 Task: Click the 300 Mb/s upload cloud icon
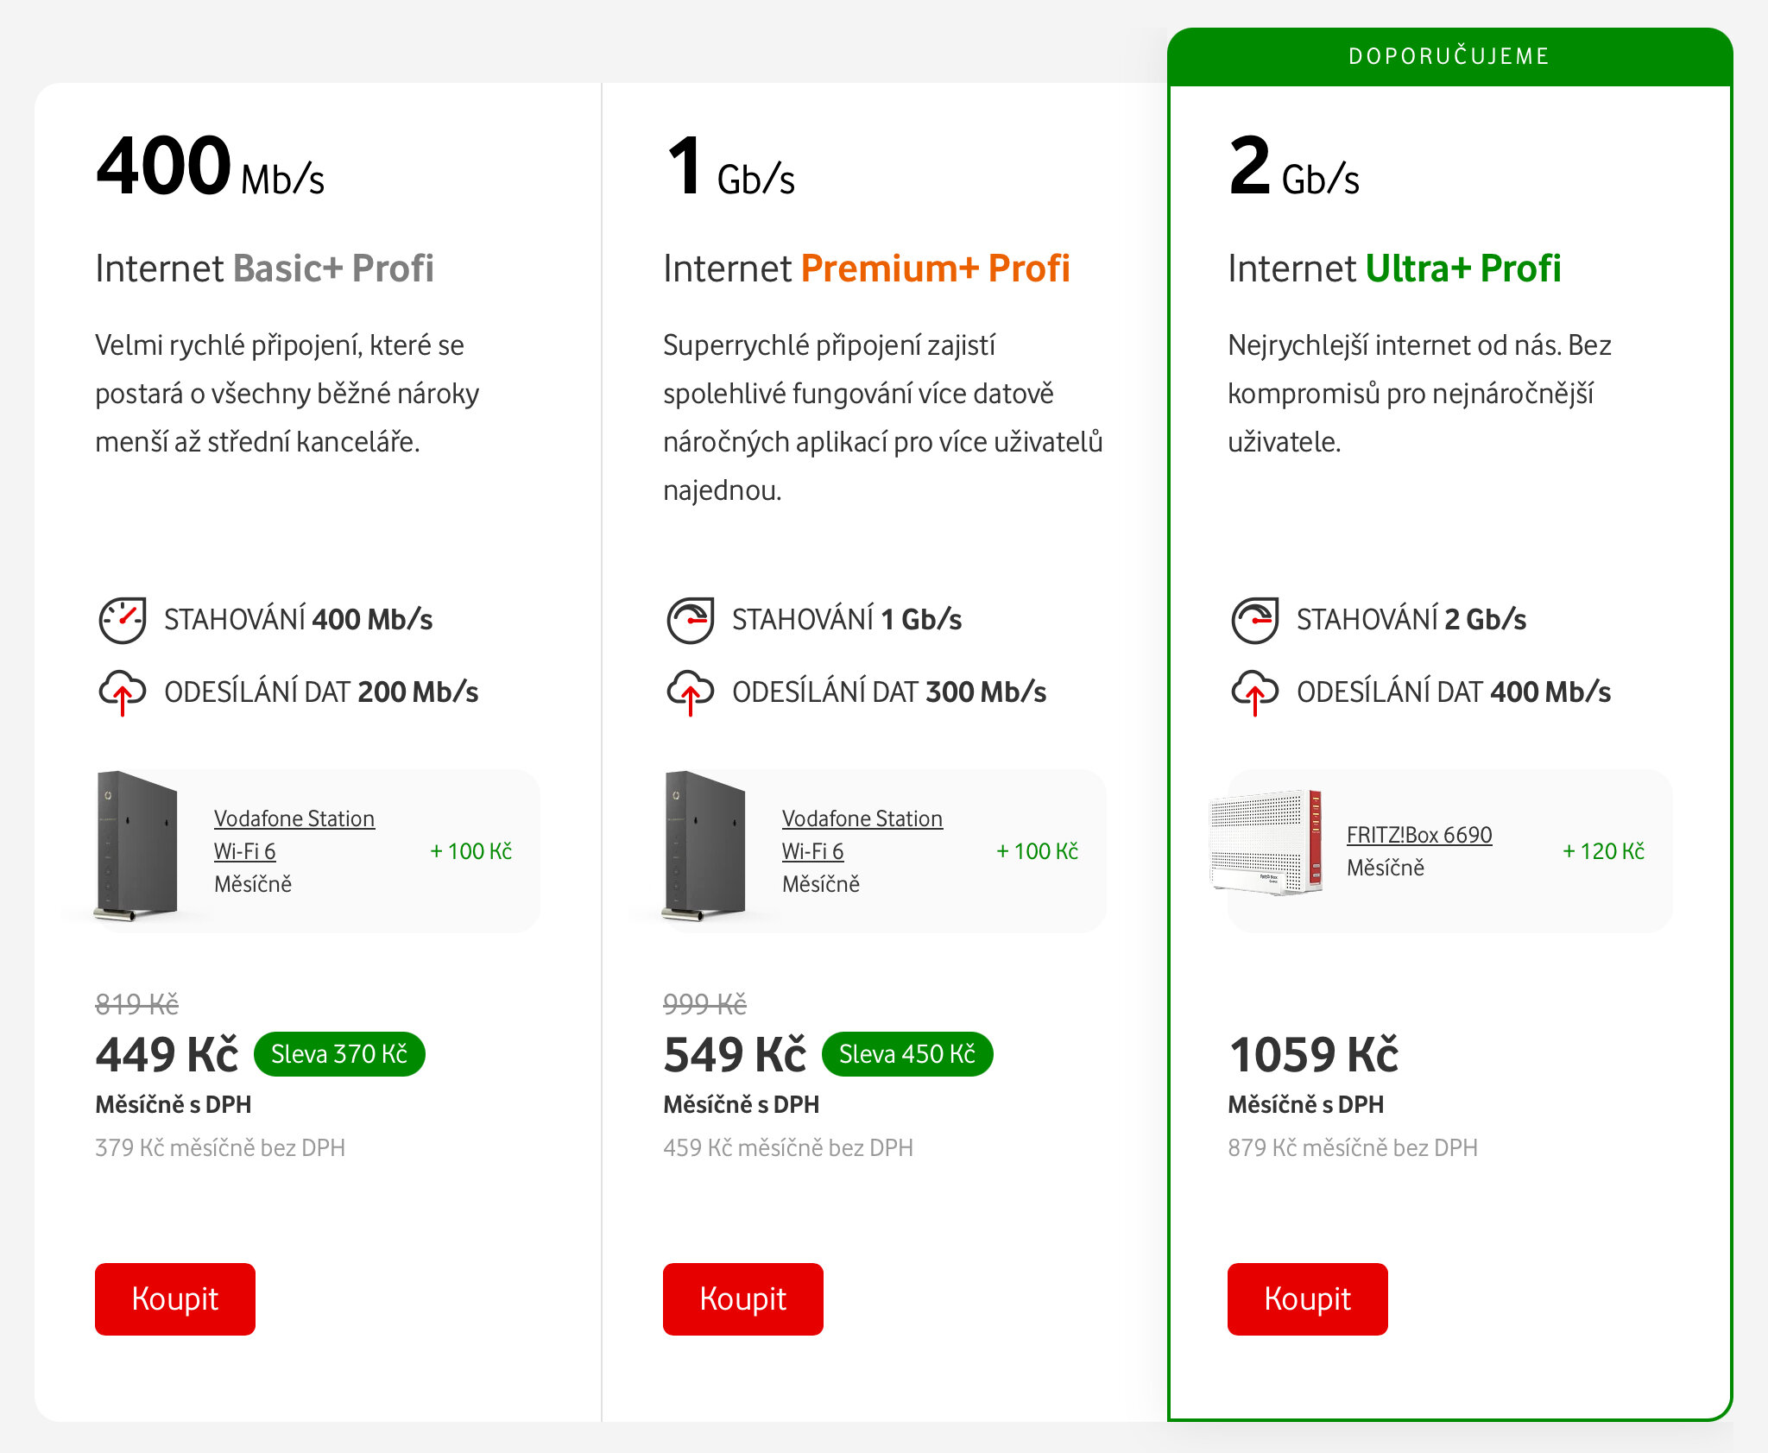(x=690, y=692)
